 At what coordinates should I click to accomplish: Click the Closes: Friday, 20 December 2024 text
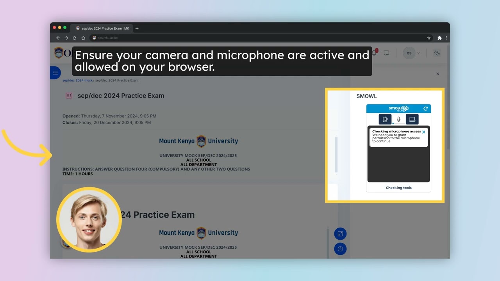[107, 123]
